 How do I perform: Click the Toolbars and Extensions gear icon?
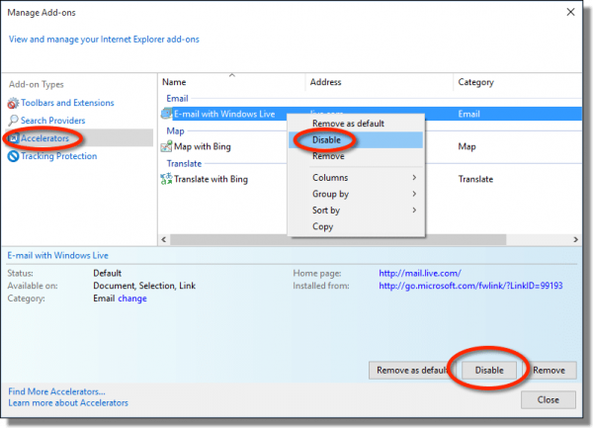tap(13, 103)
